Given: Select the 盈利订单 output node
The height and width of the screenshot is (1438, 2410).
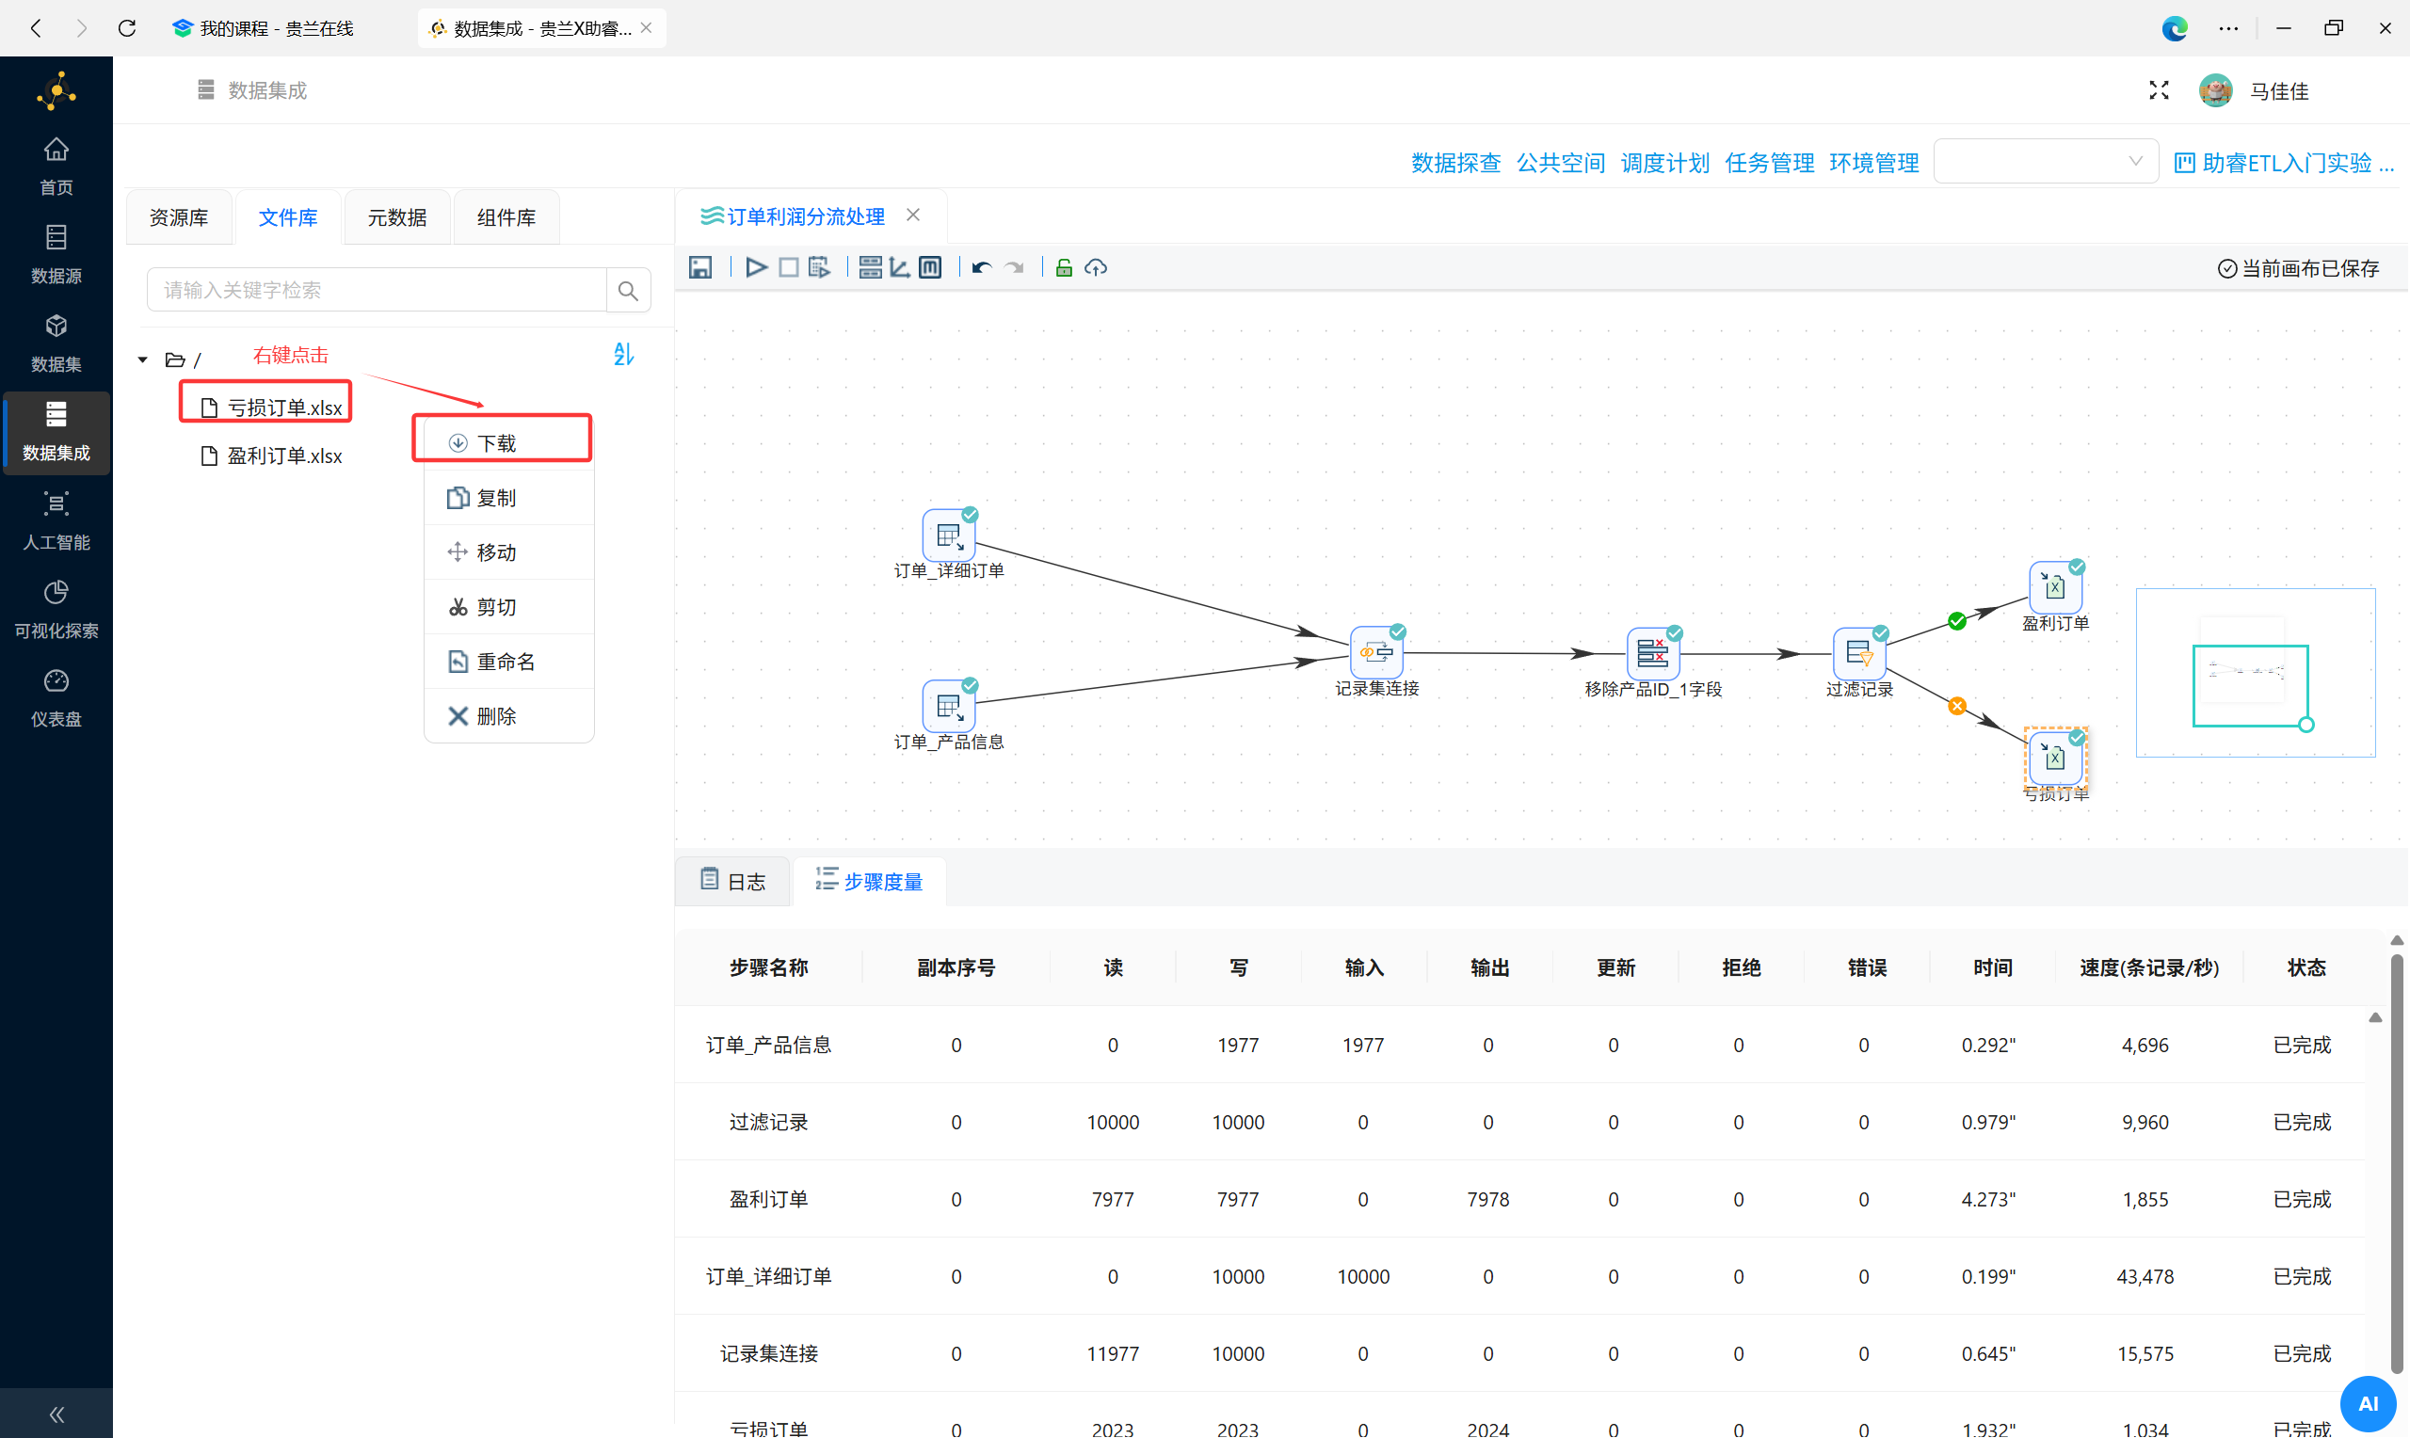Looking at the screenshot, I should 2055,586.
